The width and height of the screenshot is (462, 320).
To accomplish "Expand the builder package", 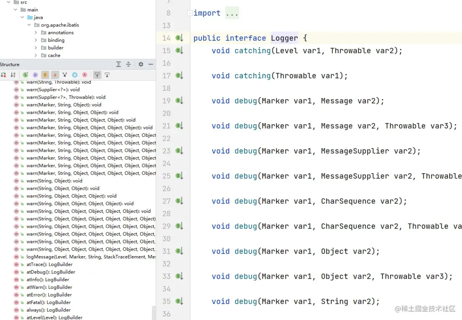I will [36, 48].
